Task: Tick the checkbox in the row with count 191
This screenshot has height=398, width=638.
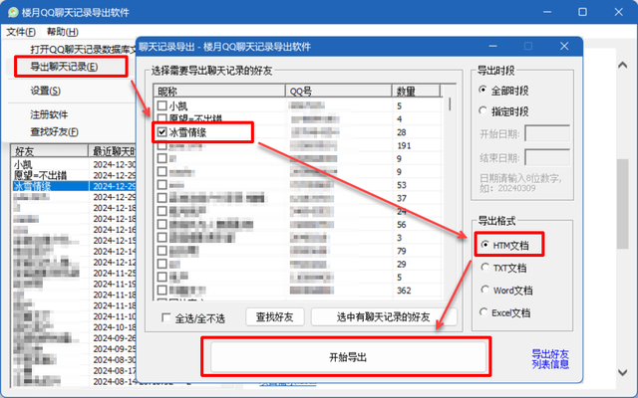Action: pyautogui.click(x=161, y=145)
